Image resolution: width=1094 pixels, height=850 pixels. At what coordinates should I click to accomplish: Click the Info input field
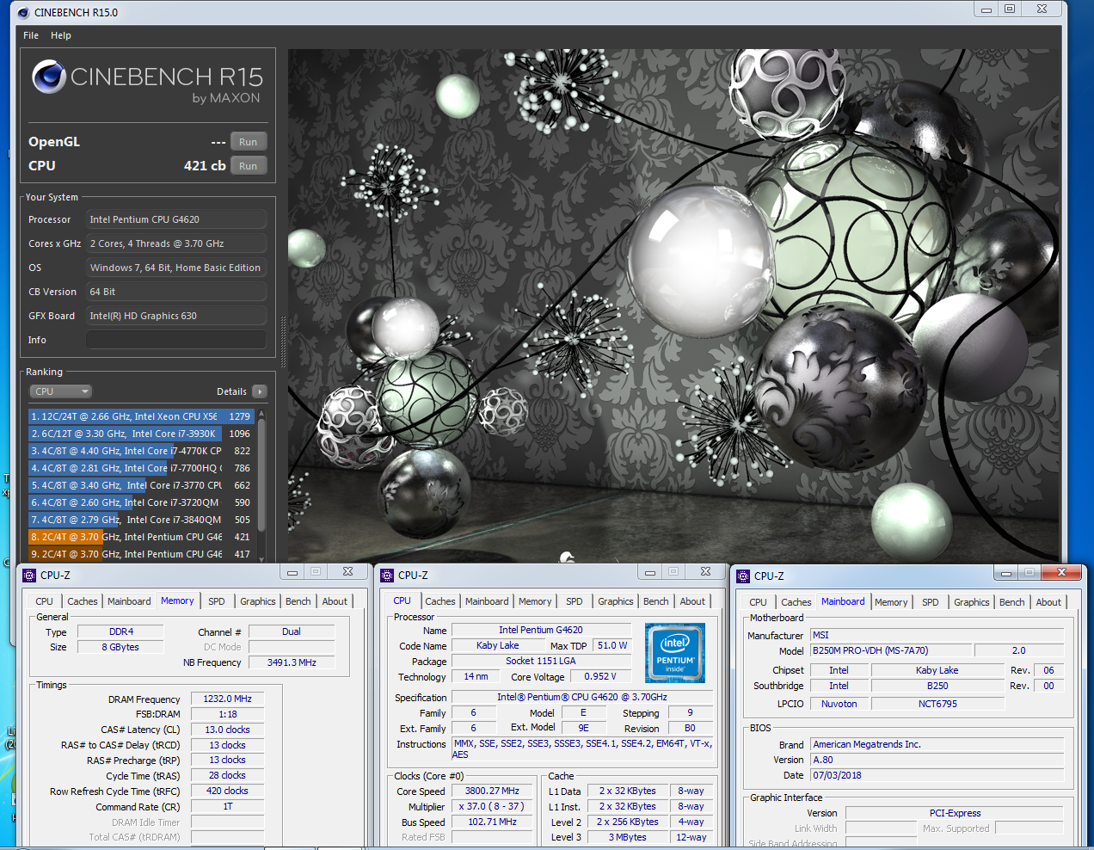[x=176, y=340]
